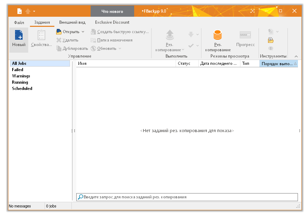The image size is (307, 213).
Task: Open the quick access toolbar dropdown
Action: [x=34, y=12]
